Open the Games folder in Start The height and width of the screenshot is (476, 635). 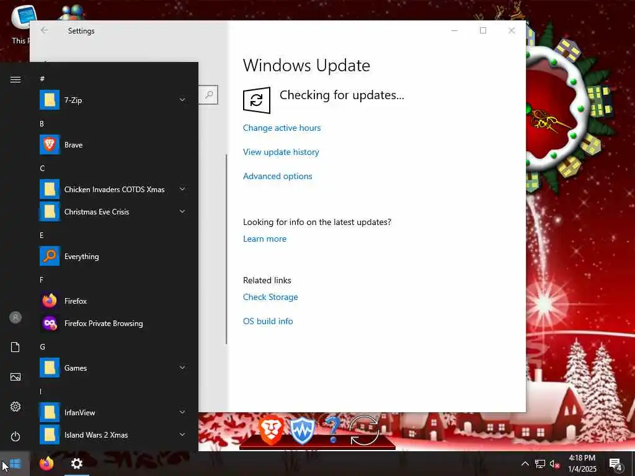(x=113, y=368)
